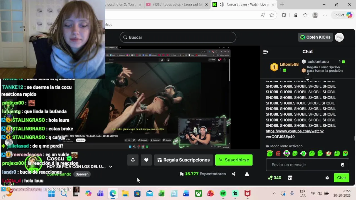
Task: Open the ESP LAA language indicator
Action: (x=303, y=193)
